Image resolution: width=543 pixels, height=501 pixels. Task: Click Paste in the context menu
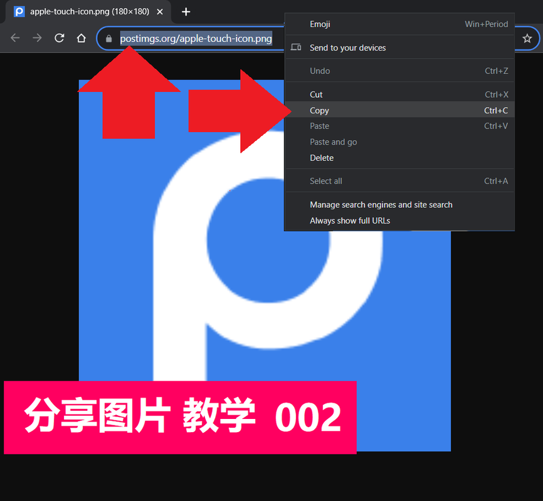click(x=399, y=126)
